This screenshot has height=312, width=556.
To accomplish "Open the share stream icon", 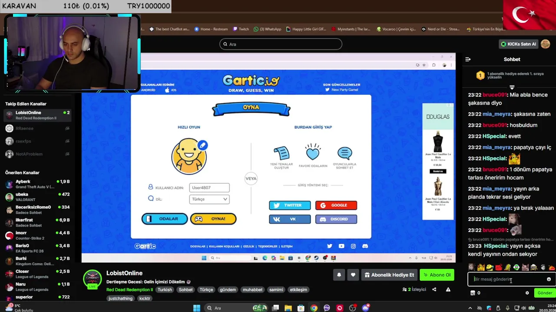I will (x=434, y=289).
